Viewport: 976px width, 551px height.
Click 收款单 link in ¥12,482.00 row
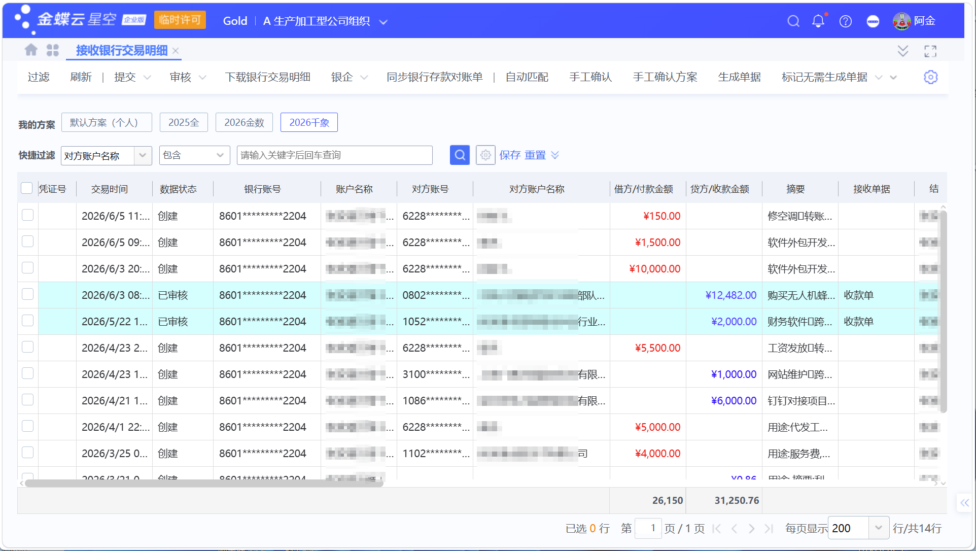[x=858, y=295]
